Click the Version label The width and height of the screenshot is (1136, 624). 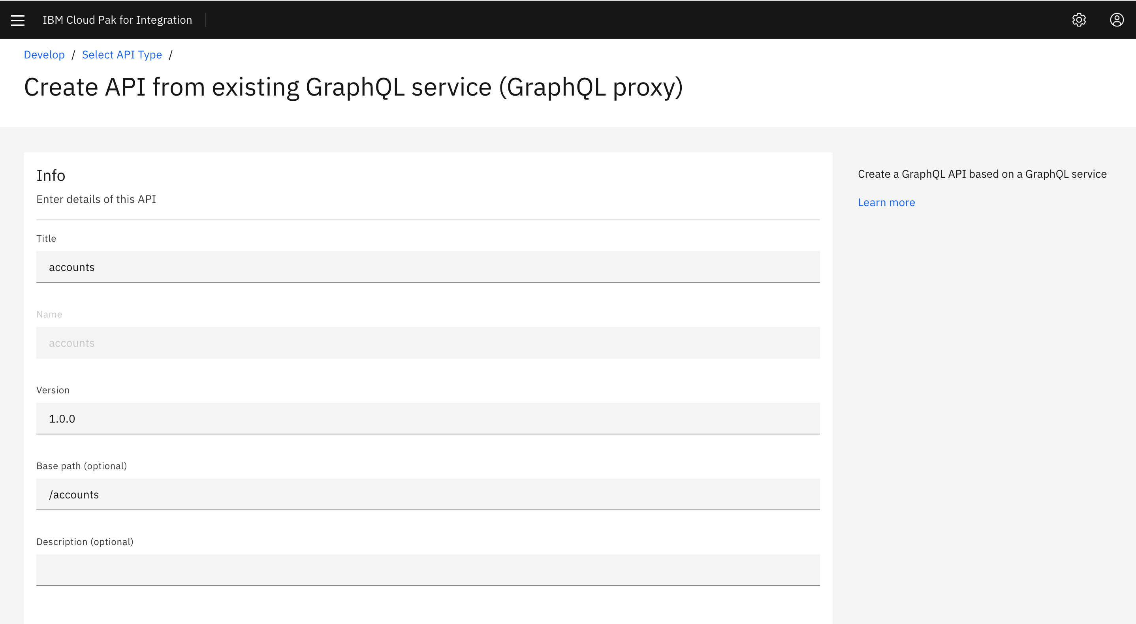pos(53,390)
